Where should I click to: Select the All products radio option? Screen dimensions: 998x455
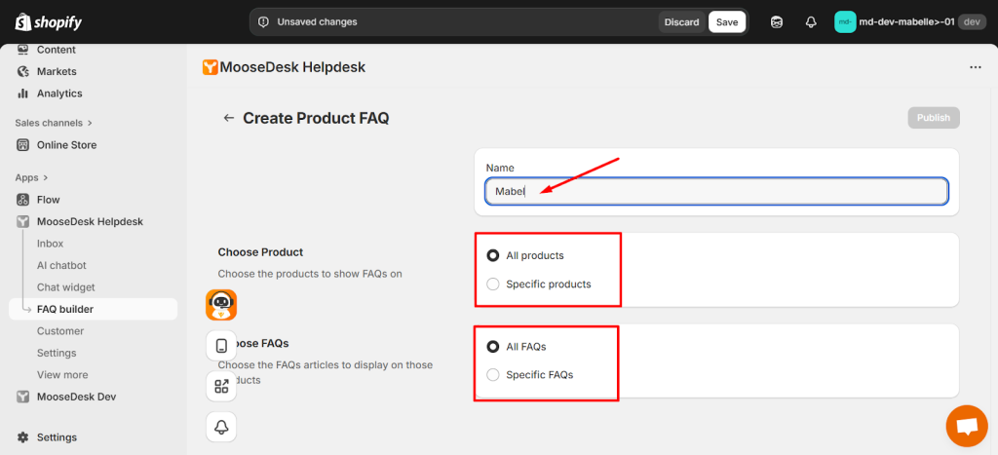(493, 255)
